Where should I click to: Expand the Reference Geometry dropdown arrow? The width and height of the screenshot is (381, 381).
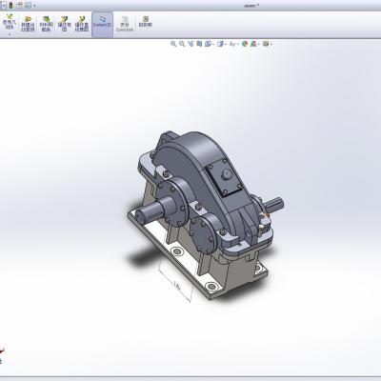[x=10, y=34]
